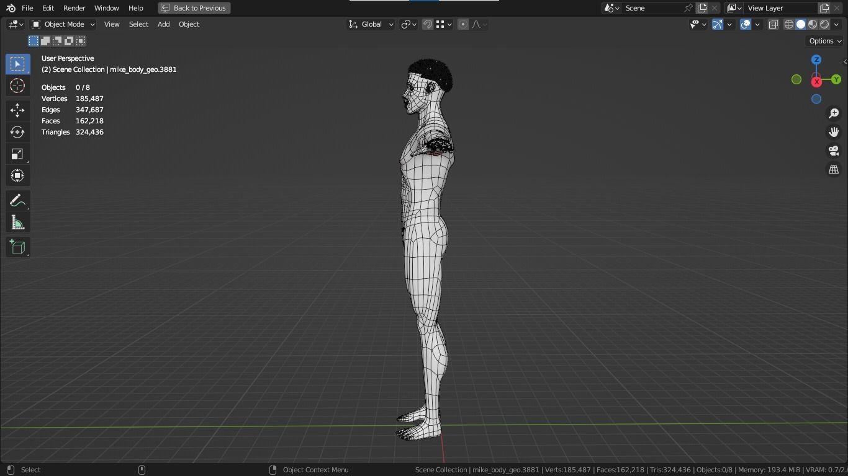
Task: Open the Render menu
Action: click(74, 8)
